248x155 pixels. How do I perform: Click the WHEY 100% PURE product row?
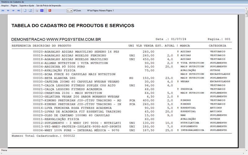(122, 130)
